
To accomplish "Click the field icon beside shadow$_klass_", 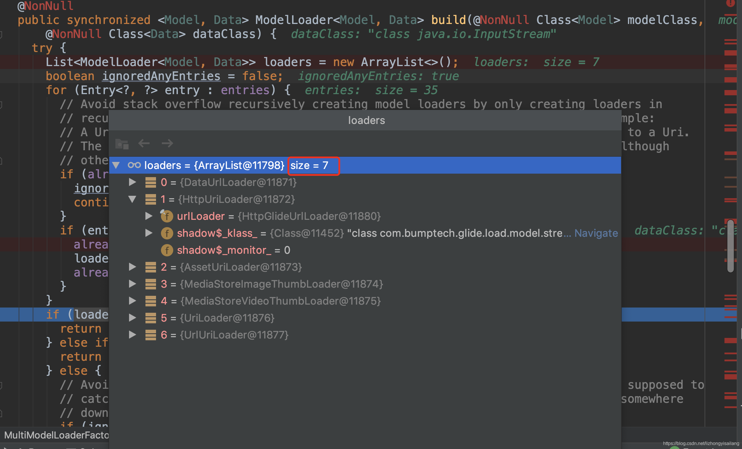I will point(167,233).
